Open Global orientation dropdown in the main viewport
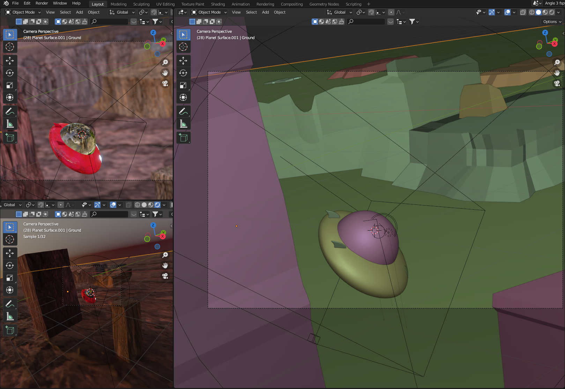 point(339,12)
